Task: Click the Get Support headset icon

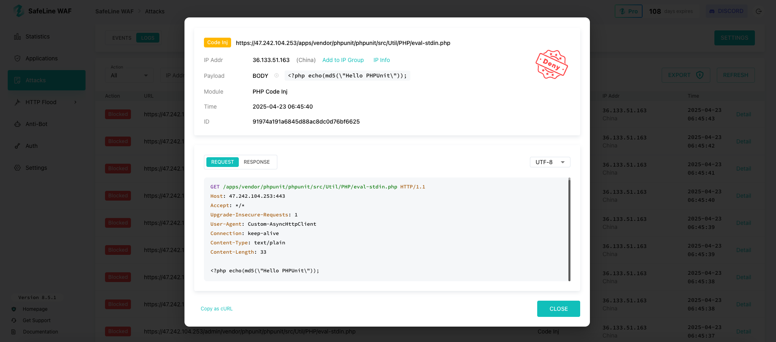Action: click(14, 321)
